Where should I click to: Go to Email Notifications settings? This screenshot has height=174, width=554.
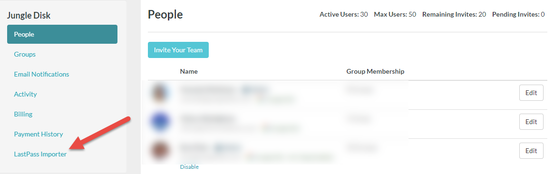click(41, 74)
